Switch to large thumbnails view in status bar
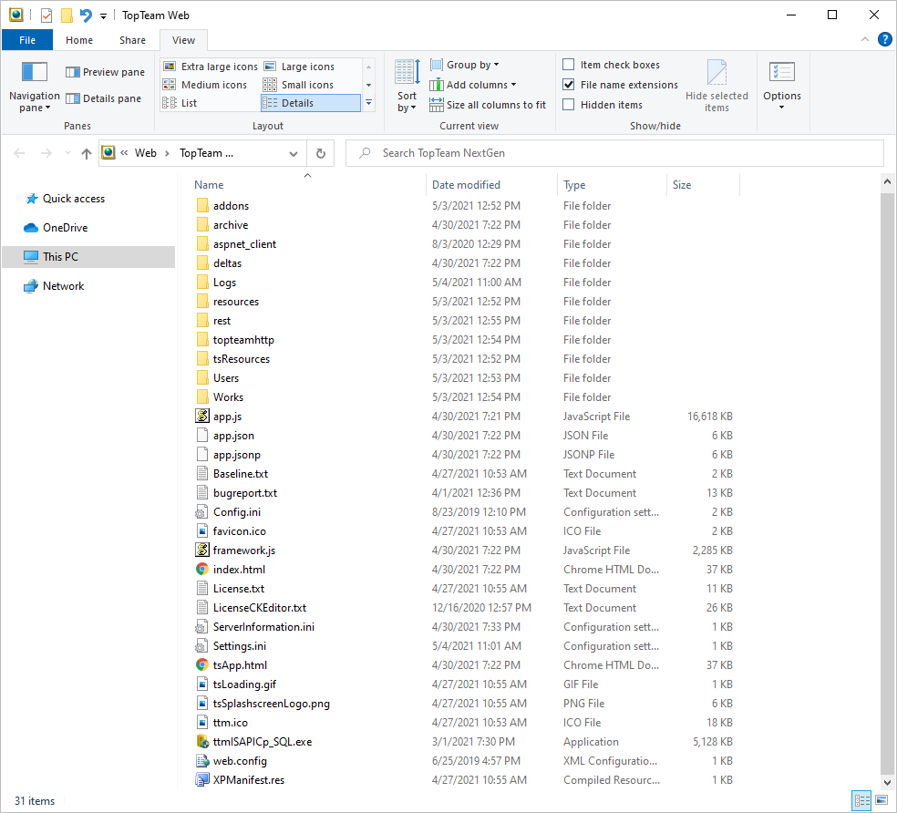897x813 pixels. pyautogui.click(x=882, y=800)
